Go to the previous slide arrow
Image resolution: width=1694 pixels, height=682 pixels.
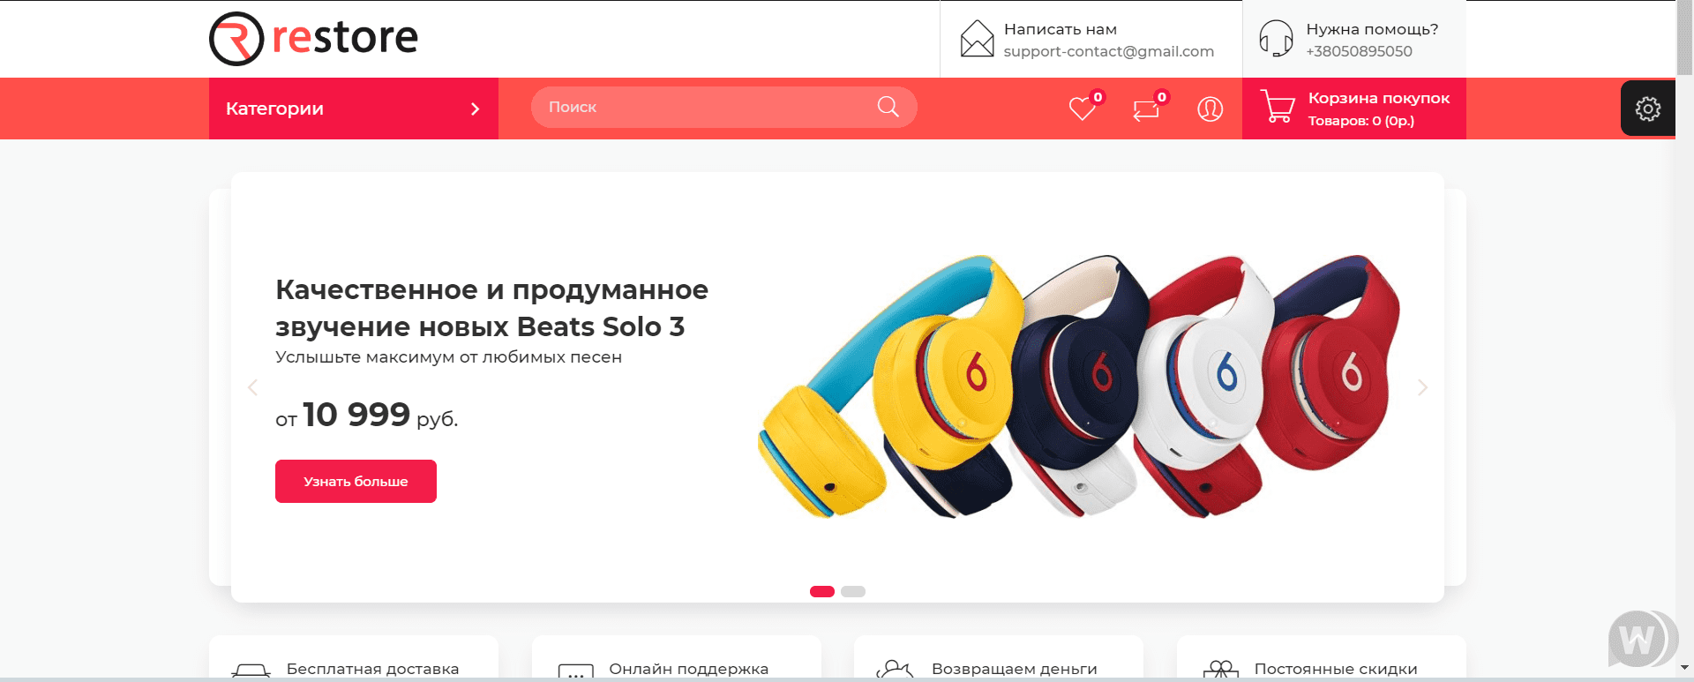point(253,387)
